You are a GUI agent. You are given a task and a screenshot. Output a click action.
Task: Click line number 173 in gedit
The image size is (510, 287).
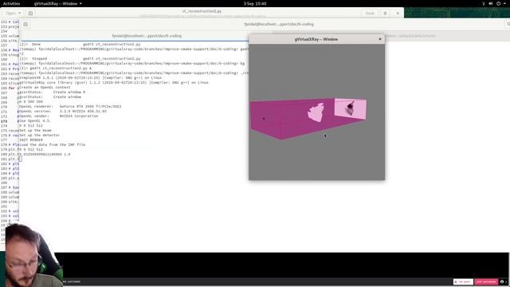coord(4,121)
